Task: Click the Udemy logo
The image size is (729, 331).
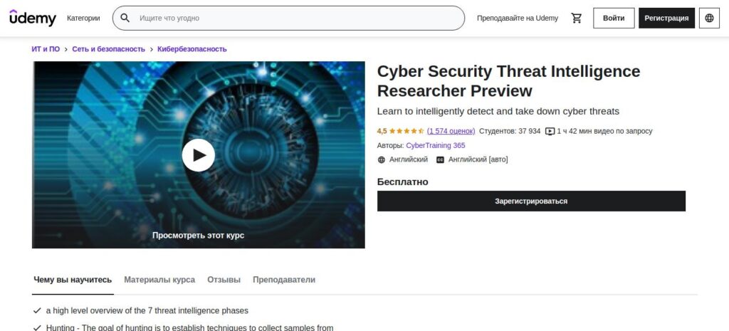Action: 33,18
